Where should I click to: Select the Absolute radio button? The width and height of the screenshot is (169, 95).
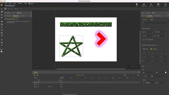(x=151, y=49)
